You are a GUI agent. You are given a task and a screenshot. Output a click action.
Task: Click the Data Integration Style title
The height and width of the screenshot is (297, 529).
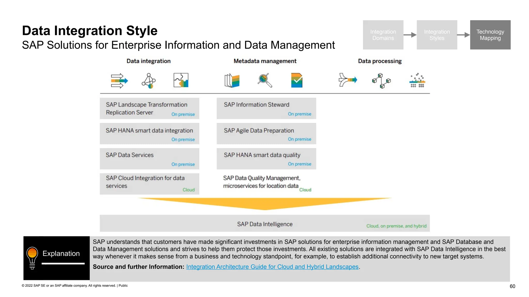[x=90, y=31]
